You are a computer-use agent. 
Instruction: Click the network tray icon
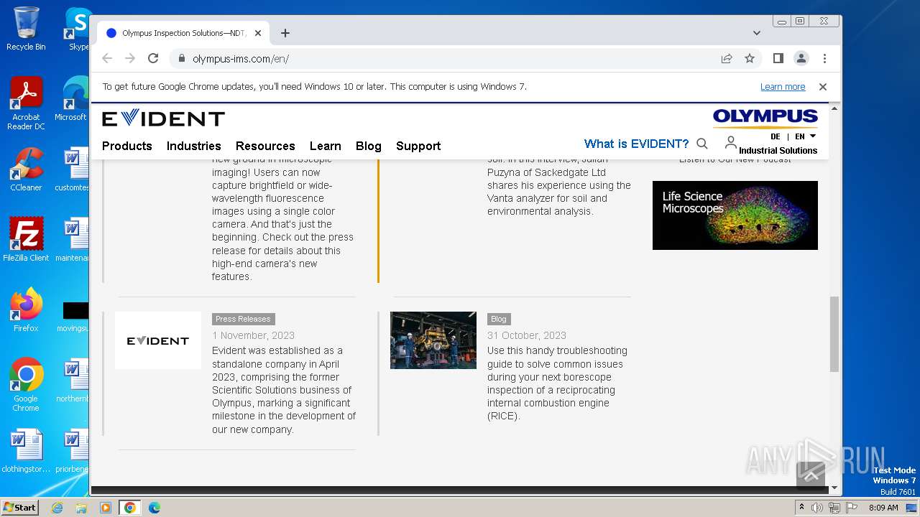coord(834,508)
